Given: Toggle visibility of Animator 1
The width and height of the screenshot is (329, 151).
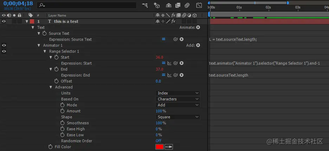Looking at the screenshot, I should pos(4,45).
